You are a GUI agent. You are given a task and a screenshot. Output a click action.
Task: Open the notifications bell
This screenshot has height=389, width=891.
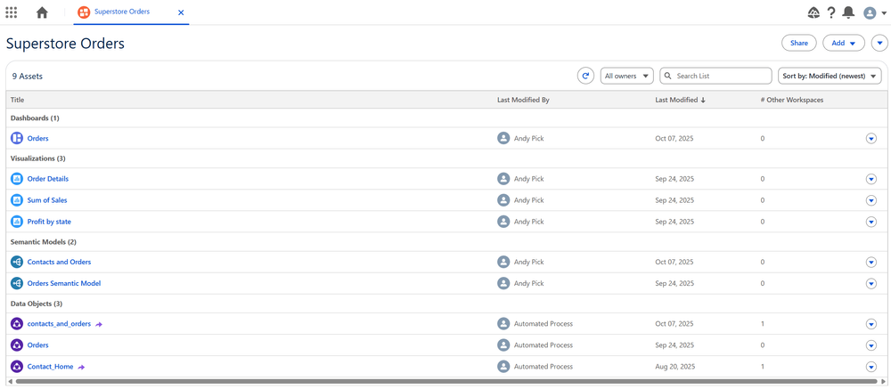[x=848, y=12]
